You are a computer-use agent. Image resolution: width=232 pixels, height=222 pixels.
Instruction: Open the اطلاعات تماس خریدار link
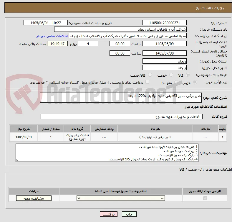[x=52, y=36]
